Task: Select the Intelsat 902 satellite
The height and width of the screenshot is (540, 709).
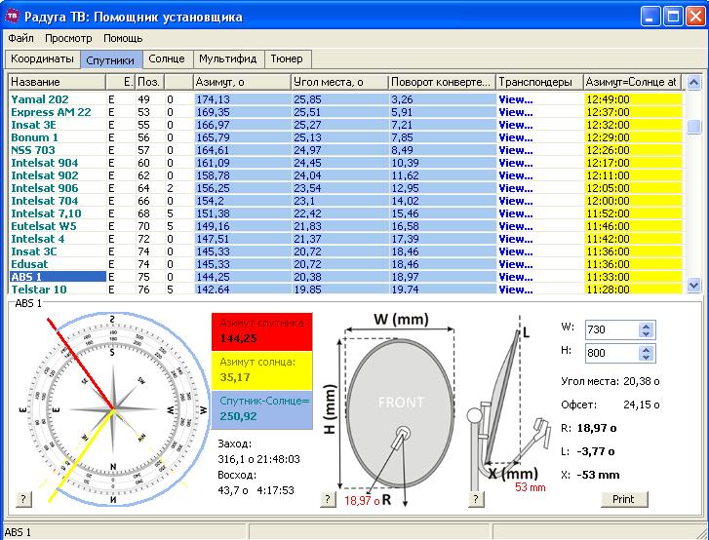Action: pyautogui.click(x=45, y=175)
